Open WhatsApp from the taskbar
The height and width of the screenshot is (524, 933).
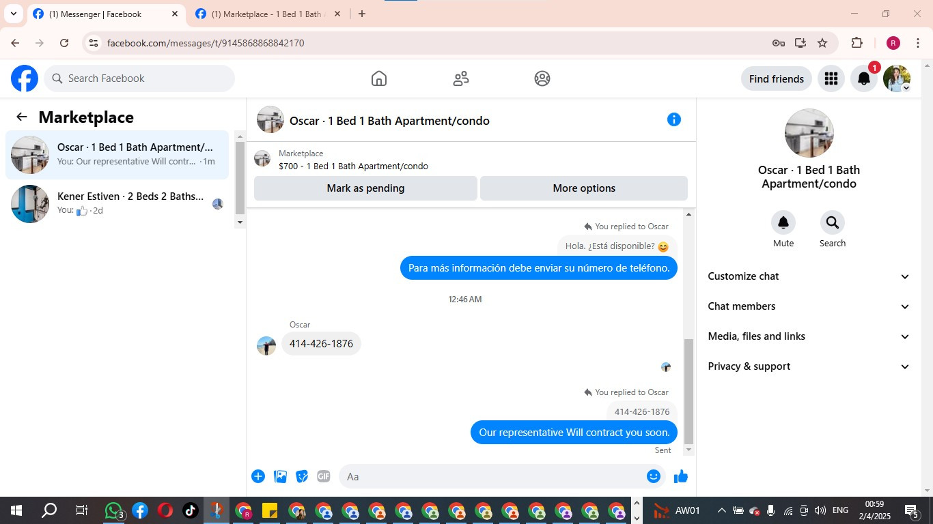point(114,510)
